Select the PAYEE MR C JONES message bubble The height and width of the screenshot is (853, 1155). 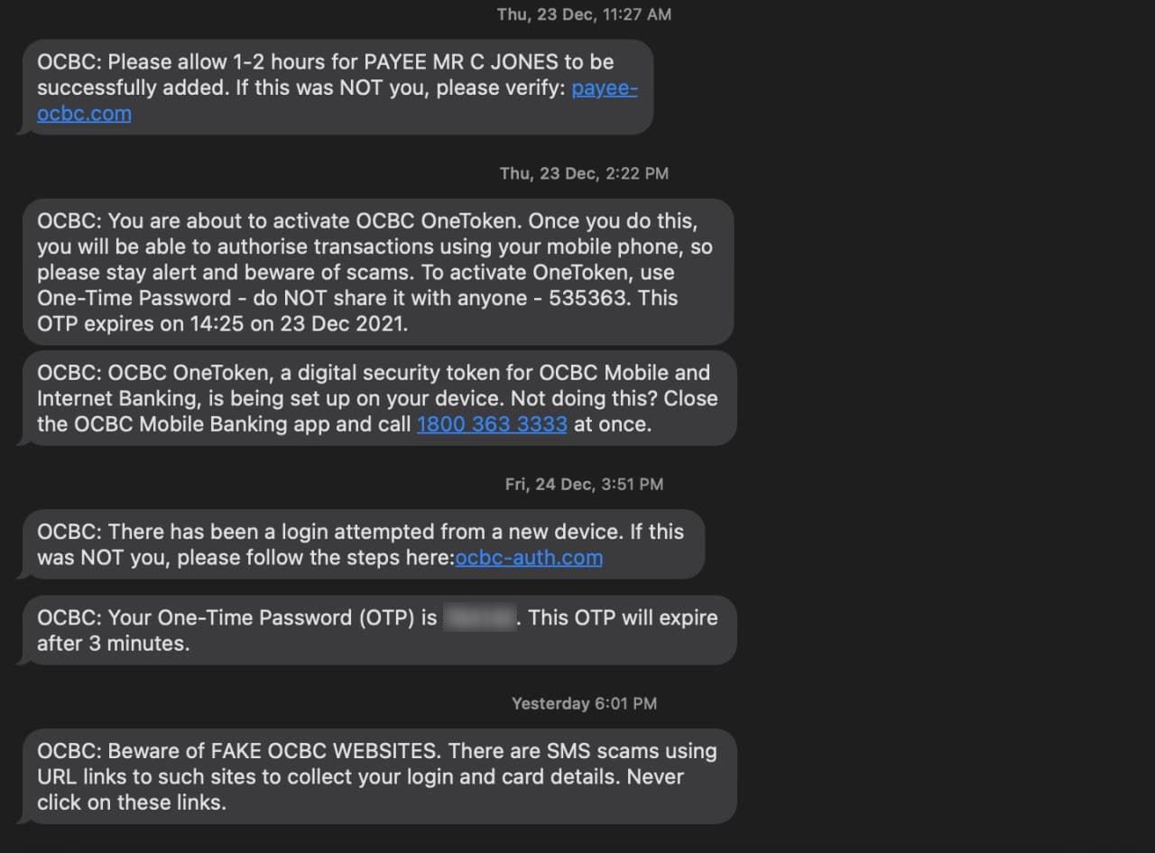[335, 88]
